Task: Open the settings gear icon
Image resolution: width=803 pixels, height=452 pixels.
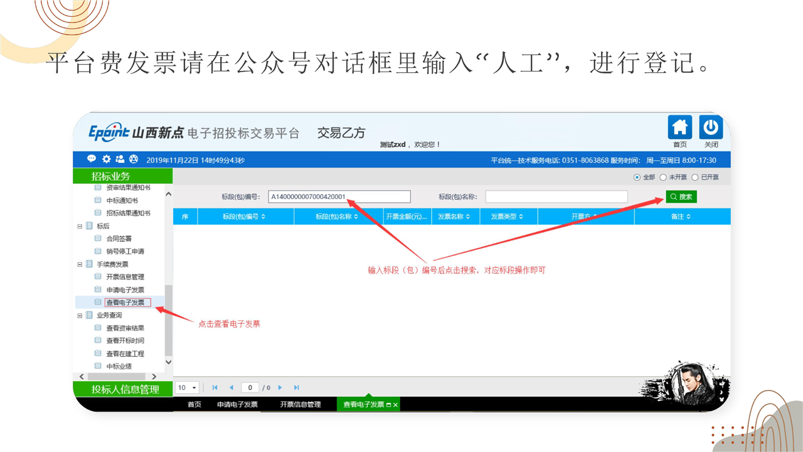Action: (106, 159)
